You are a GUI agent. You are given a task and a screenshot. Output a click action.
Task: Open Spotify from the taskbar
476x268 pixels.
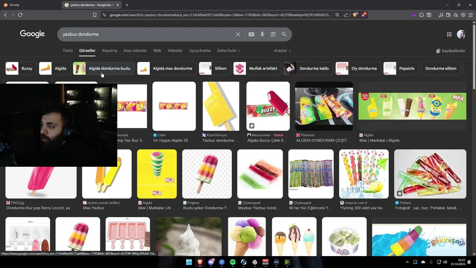coord(233,262)
